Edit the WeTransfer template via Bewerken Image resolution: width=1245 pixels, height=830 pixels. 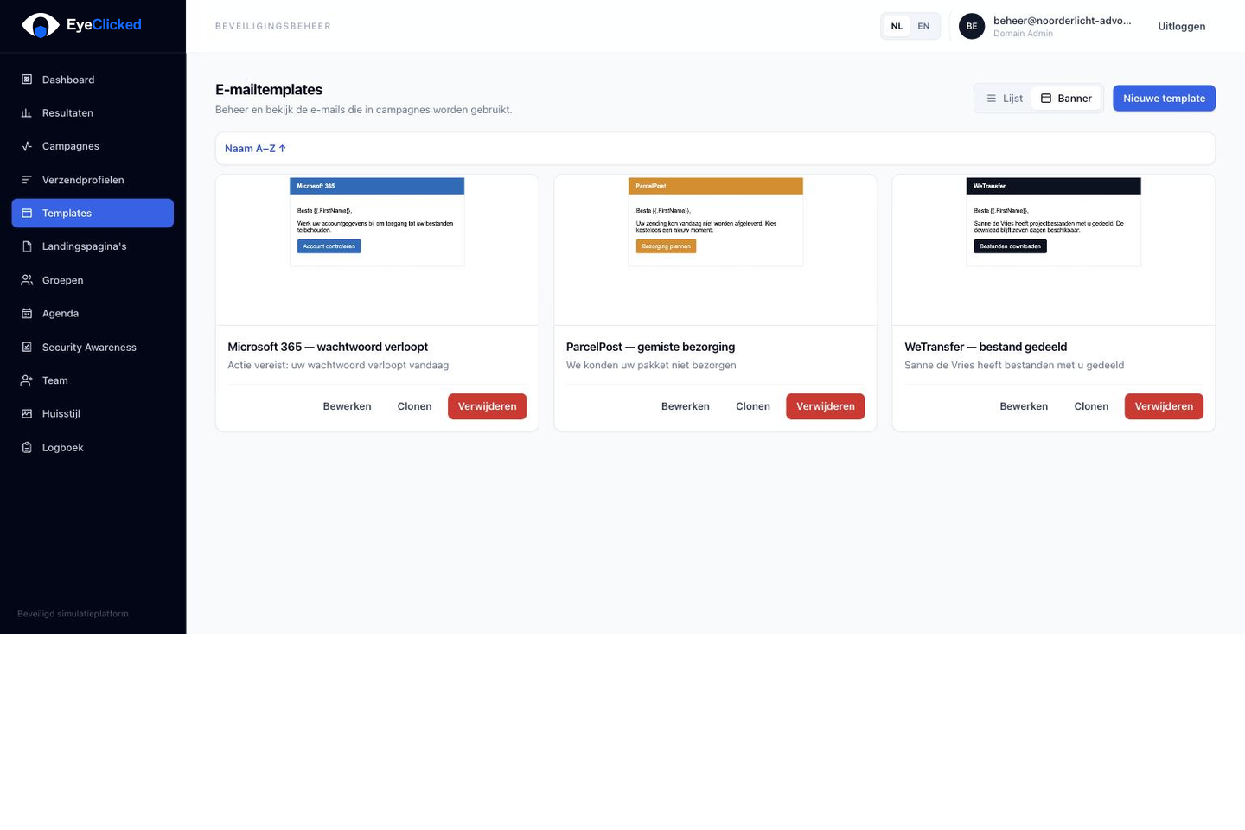tap(1024, 406)
